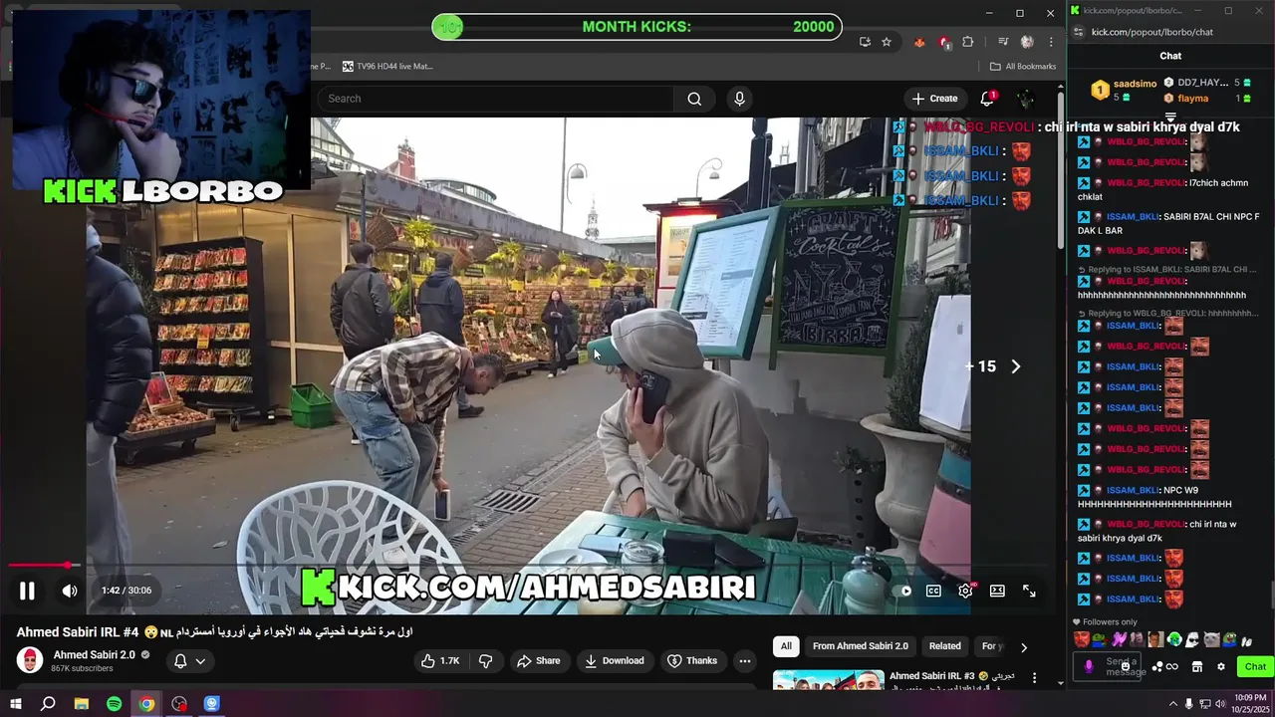
Task: Open YouTube notifications bell
Action: click(987, 99)
